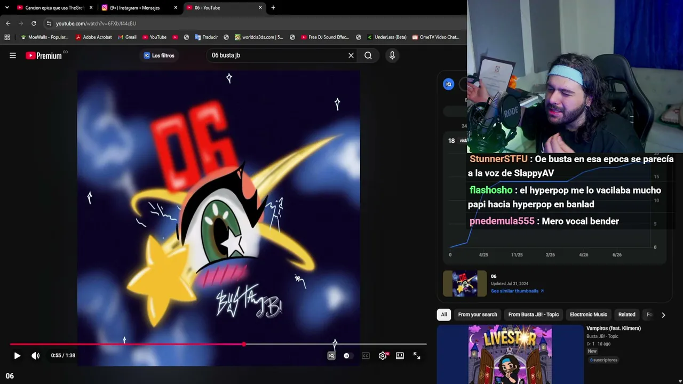Open a new browser tab
This screenshot has height=384, width=683.
pyautogui.click(x=273, y=7)
